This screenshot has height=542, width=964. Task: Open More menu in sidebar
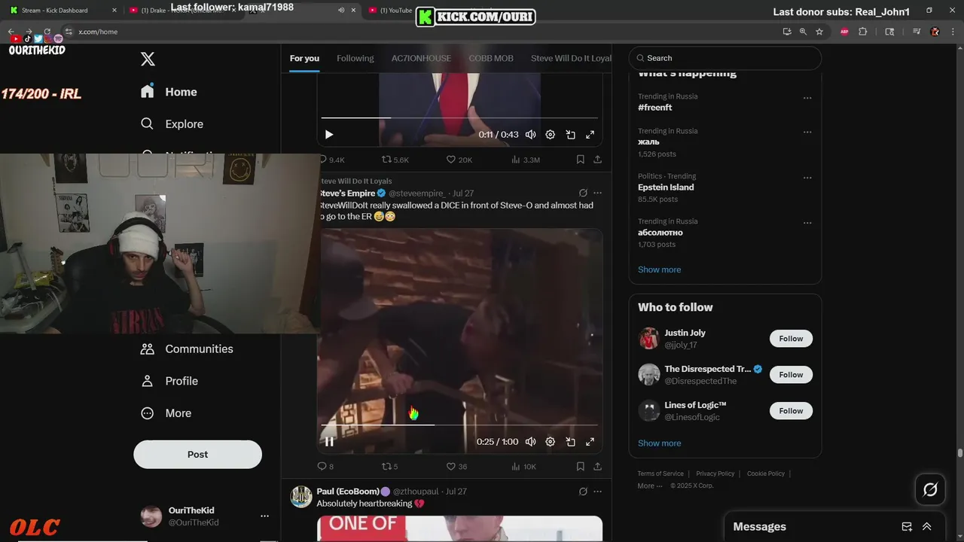coord(166,413)
